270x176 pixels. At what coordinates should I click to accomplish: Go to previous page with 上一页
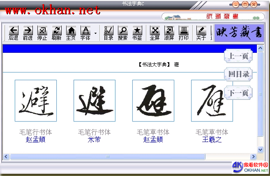coord(238,56)
